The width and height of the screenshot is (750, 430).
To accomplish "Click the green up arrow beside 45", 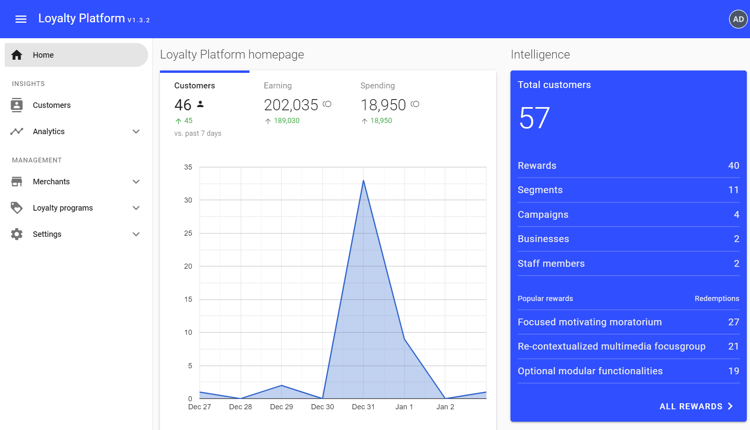I will (178, 121).
